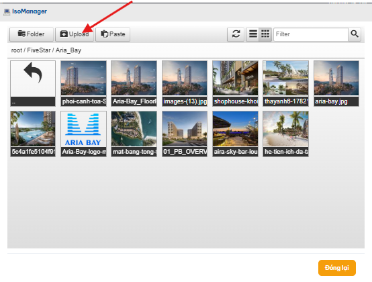Screen dimensions: 372x282
Task: Select 5c4a1fe5104f9 pool image
Action: pos(33,134)
